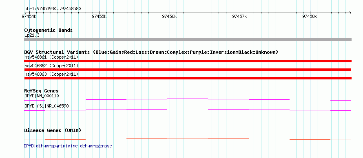This screenshot has height=158, width=363.
Task: Click the 97458k ruler tick label
Action: (x=310, y=16)
